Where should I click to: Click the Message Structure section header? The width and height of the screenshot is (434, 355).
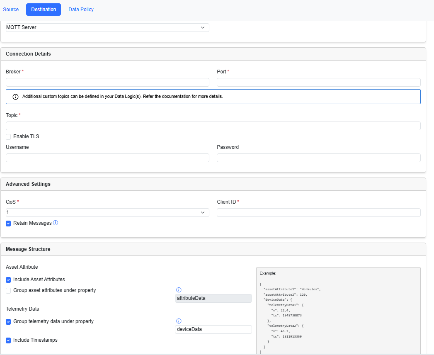(213, 249)
